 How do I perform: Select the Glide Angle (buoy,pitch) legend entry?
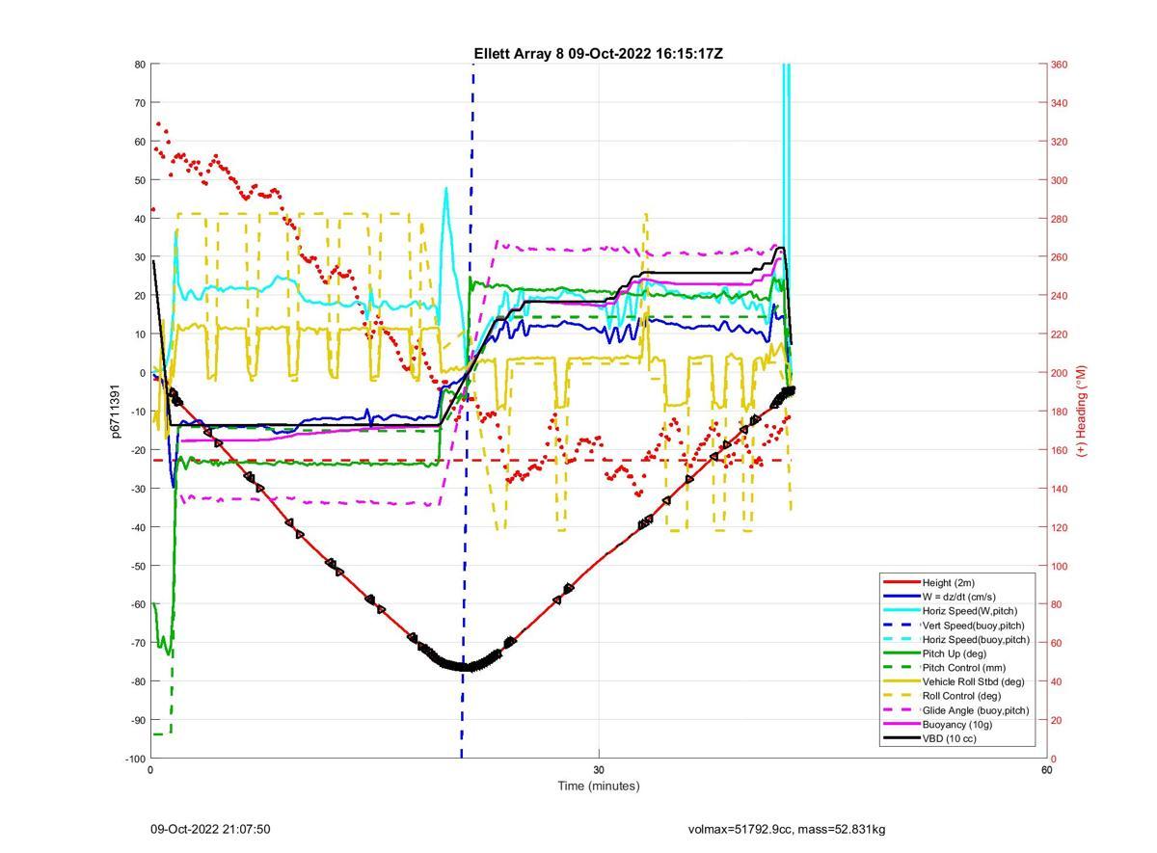pyautogui.click(x=955, y=710)
